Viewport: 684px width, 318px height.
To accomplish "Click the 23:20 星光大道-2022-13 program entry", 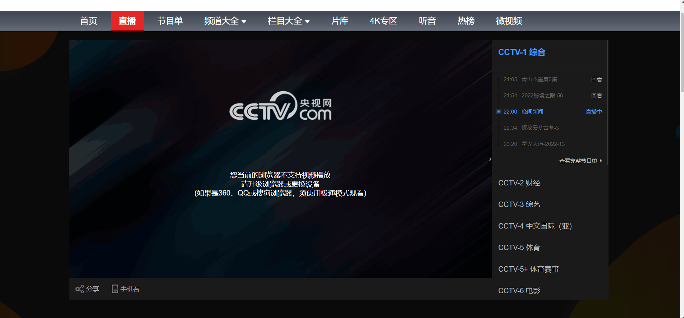I will click(534, 144).
